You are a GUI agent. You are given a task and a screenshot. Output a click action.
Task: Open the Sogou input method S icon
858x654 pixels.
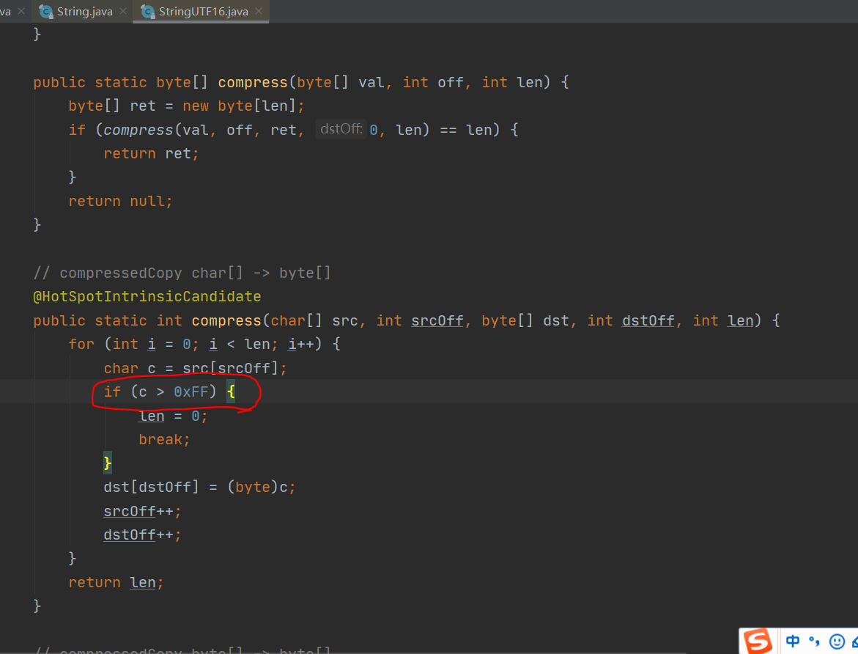(758, 642)
